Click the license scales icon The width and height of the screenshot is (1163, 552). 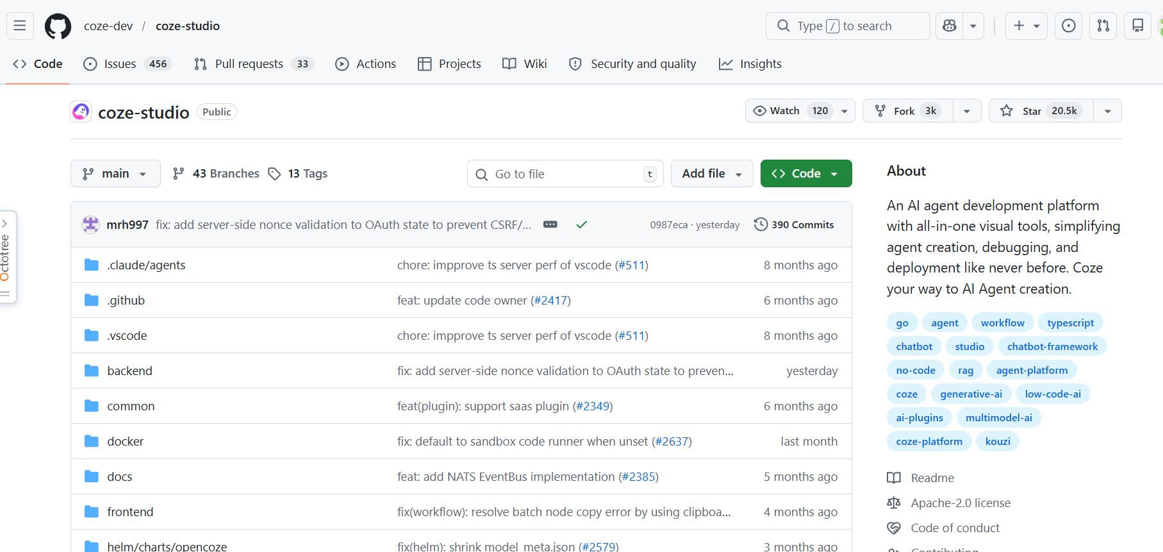pos(894,503)
